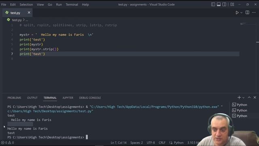Open the Edit menu

pyautogui.click(x=13, y=4)
